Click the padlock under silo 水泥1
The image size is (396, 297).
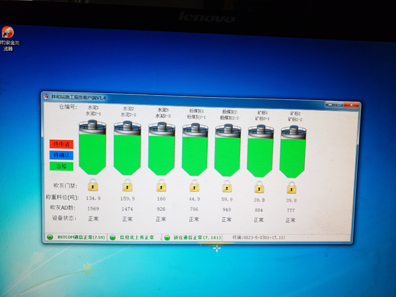(x=92, y=185)
